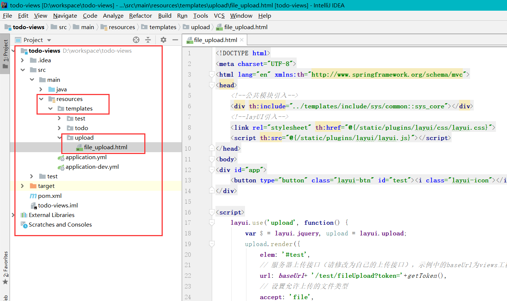
Task: Click the templates breadcrumb
Action: 159,27
